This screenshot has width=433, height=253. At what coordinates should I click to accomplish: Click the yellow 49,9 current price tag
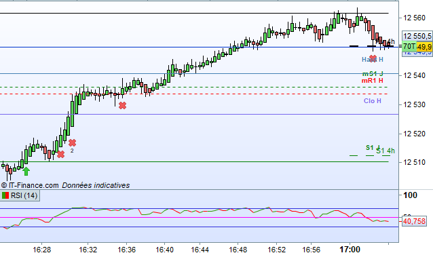424,47
